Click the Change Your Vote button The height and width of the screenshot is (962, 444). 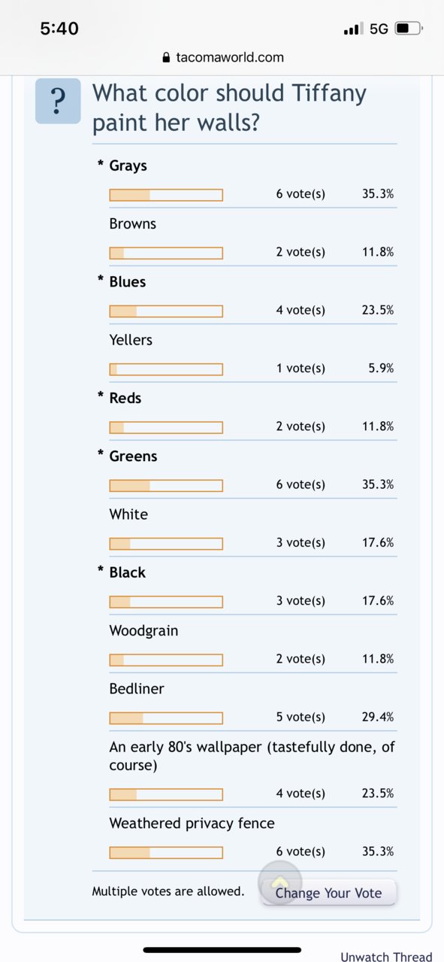click(x=328, y=893)
